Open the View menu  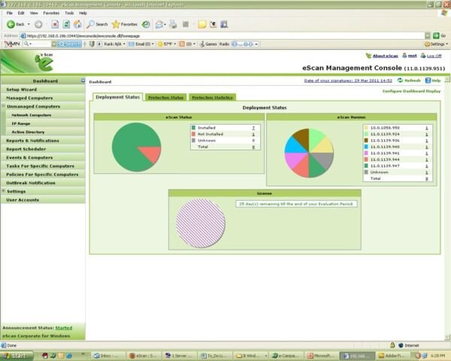click(x=34, y=13)
